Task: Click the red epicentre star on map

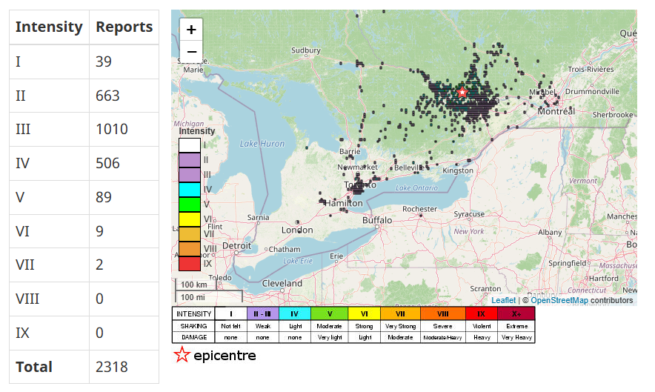Action: (x=462, y=93)
